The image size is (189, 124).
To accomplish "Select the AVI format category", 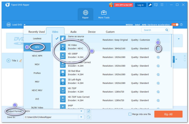I will click(x=37, y=99).
